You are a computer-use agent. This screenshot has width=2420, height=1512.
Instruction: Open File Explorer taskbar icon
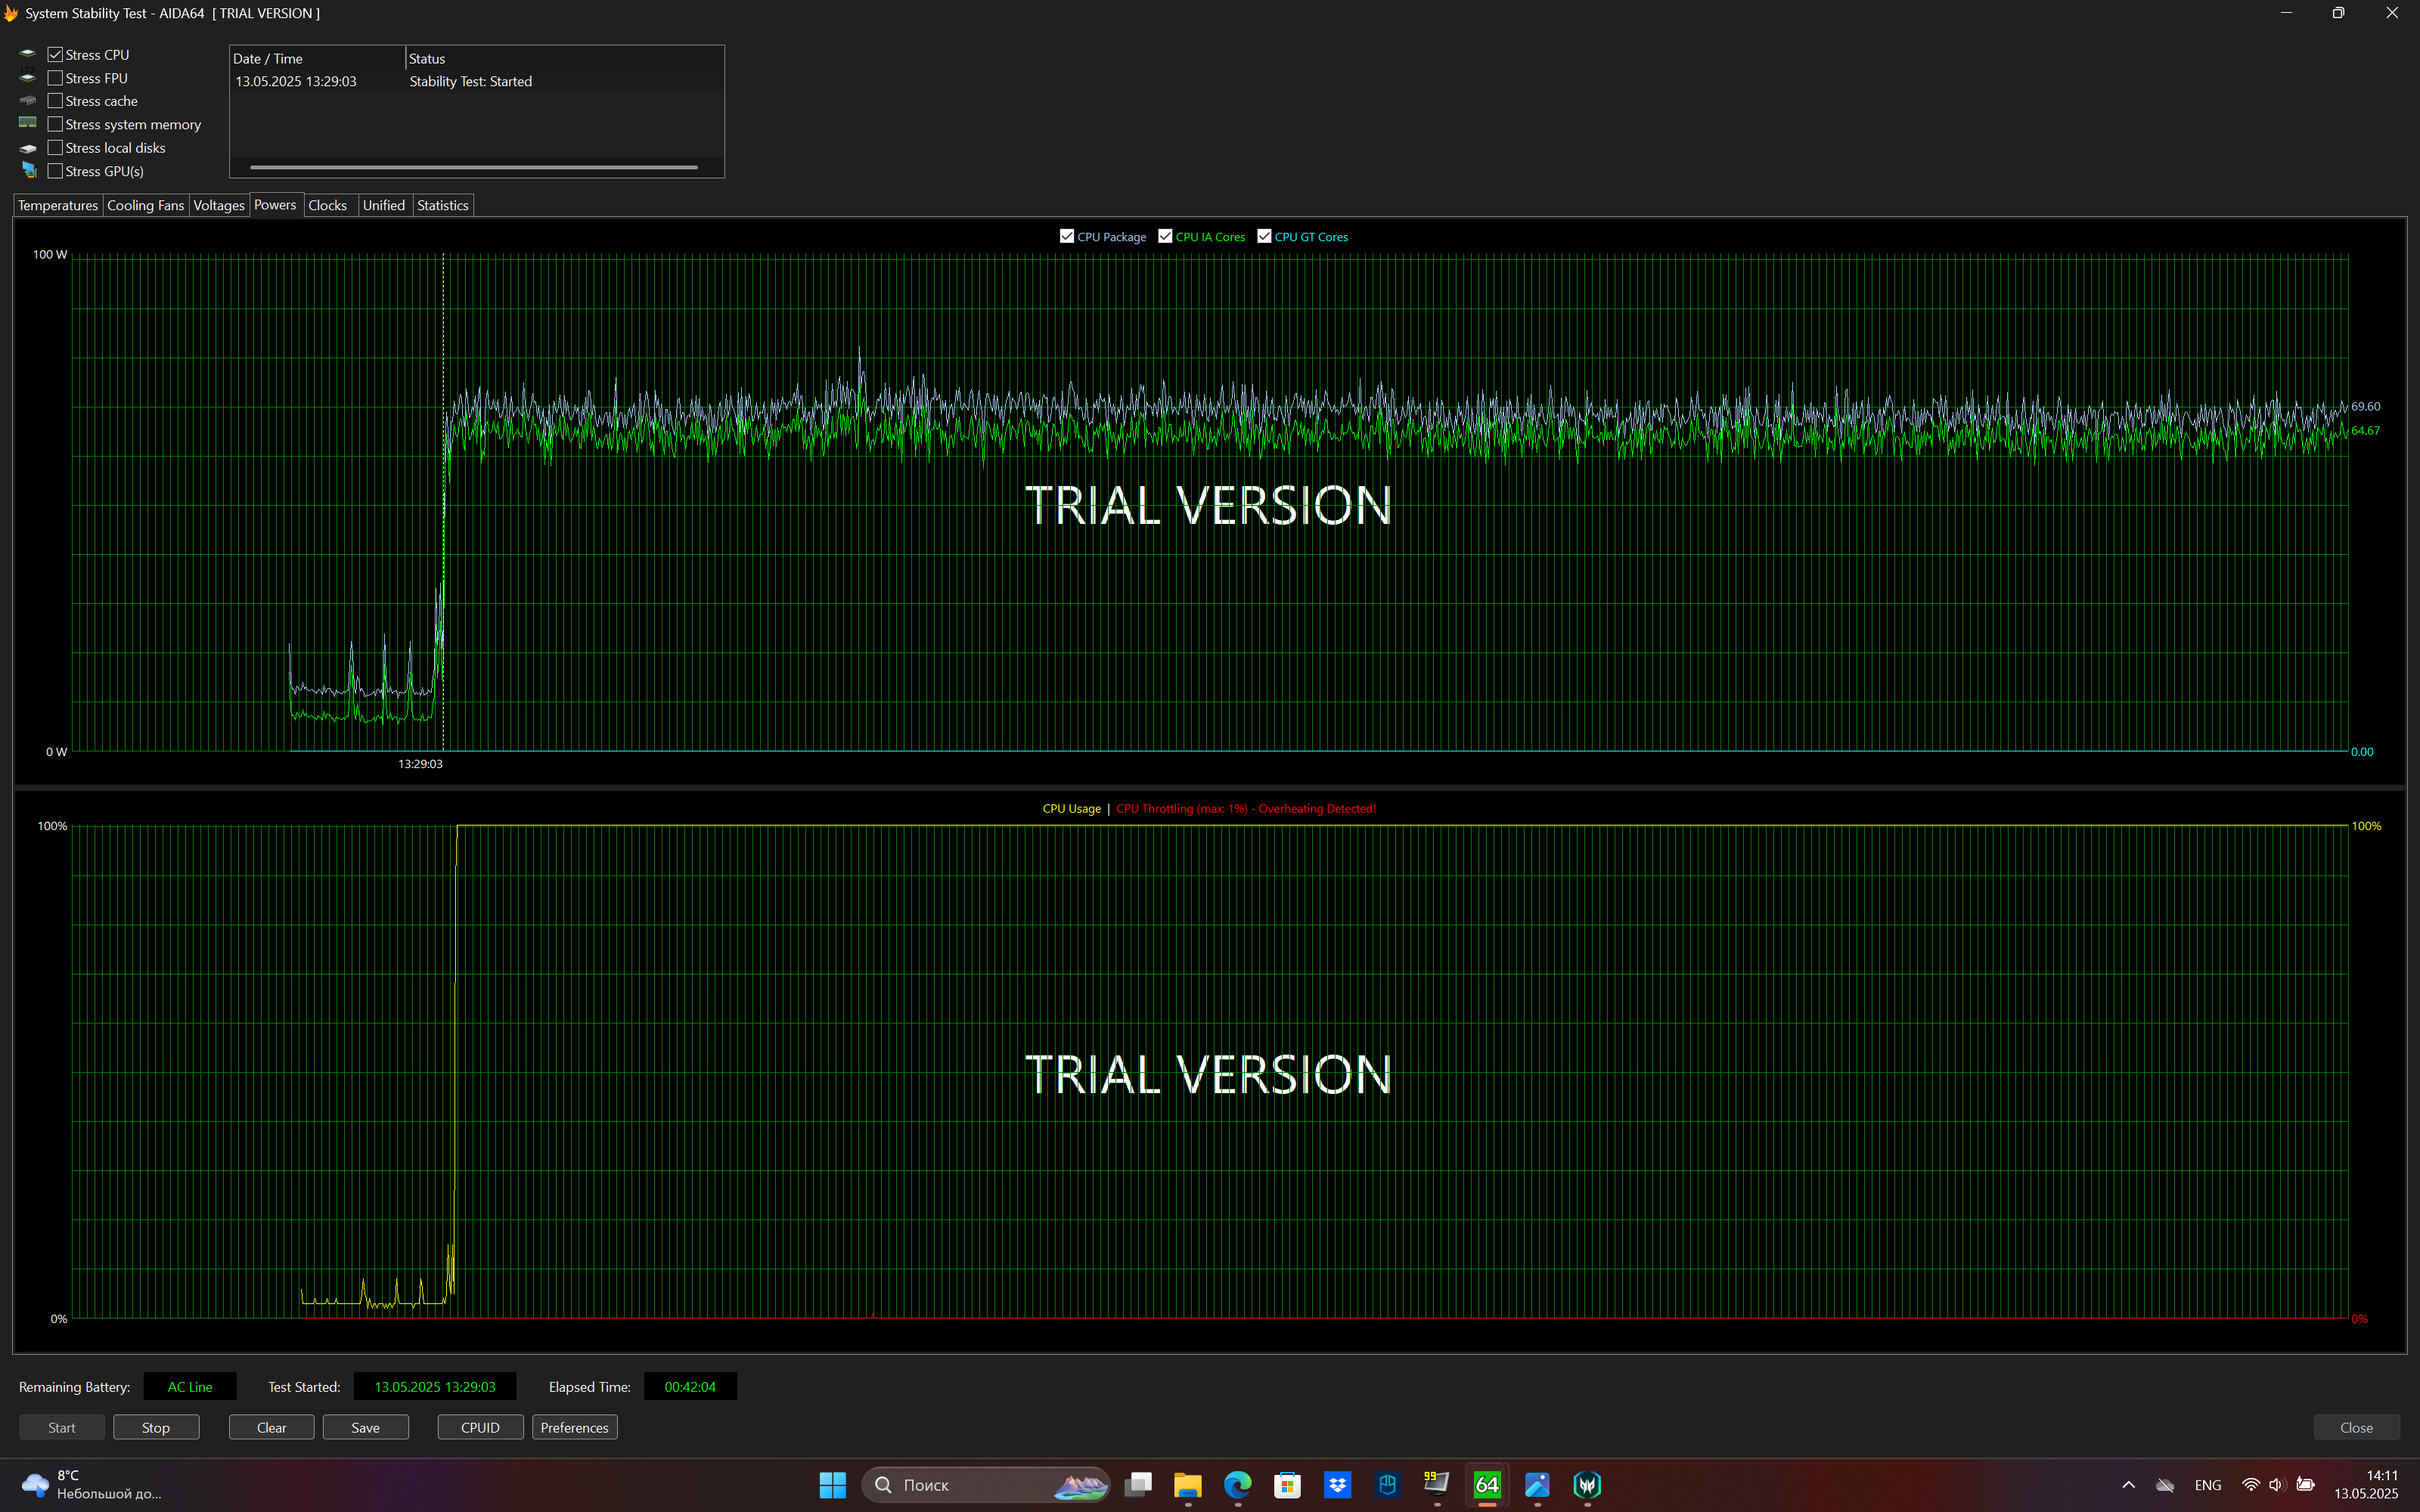tap(1187, 1484)
